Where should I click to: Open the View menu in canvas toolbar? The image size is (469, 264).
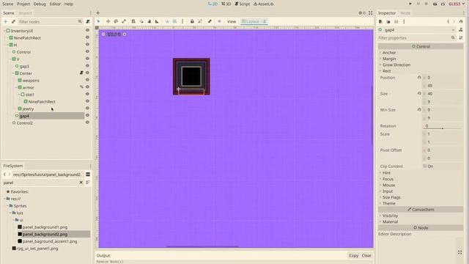coord(232,21)
